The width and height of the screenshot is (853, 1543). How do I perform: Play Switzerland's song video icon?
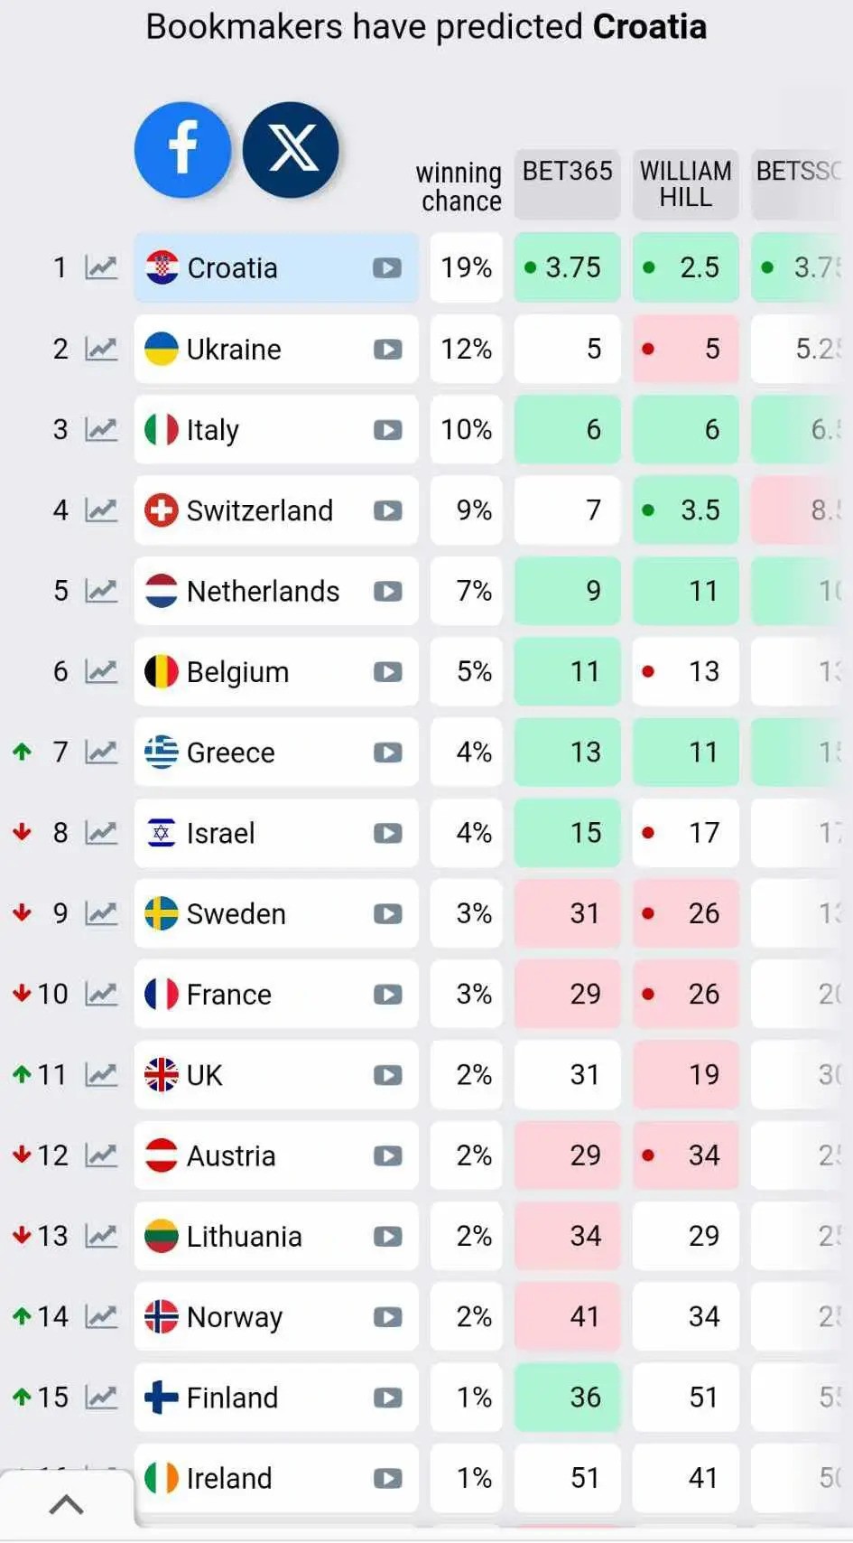pyautogui.click(x=387, y=510)
